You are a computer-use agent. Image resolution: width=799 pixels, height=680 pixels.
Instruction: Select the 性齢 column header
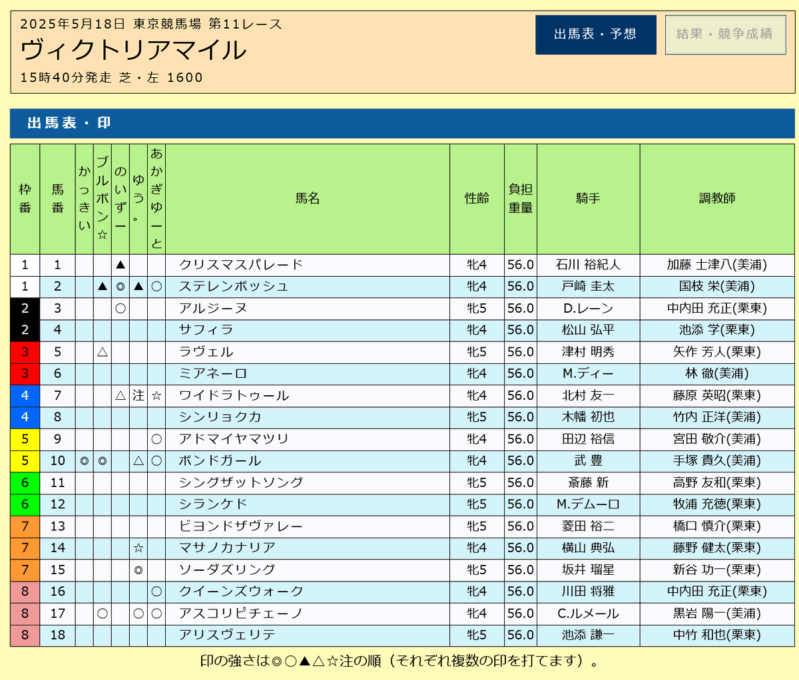pos(477,199)
